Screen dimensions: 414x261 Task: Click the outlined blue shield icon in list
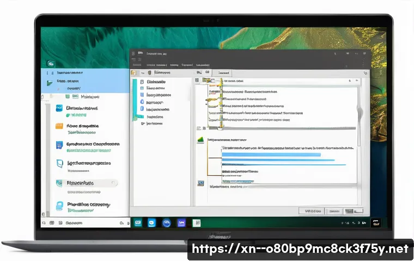point(60,164)
